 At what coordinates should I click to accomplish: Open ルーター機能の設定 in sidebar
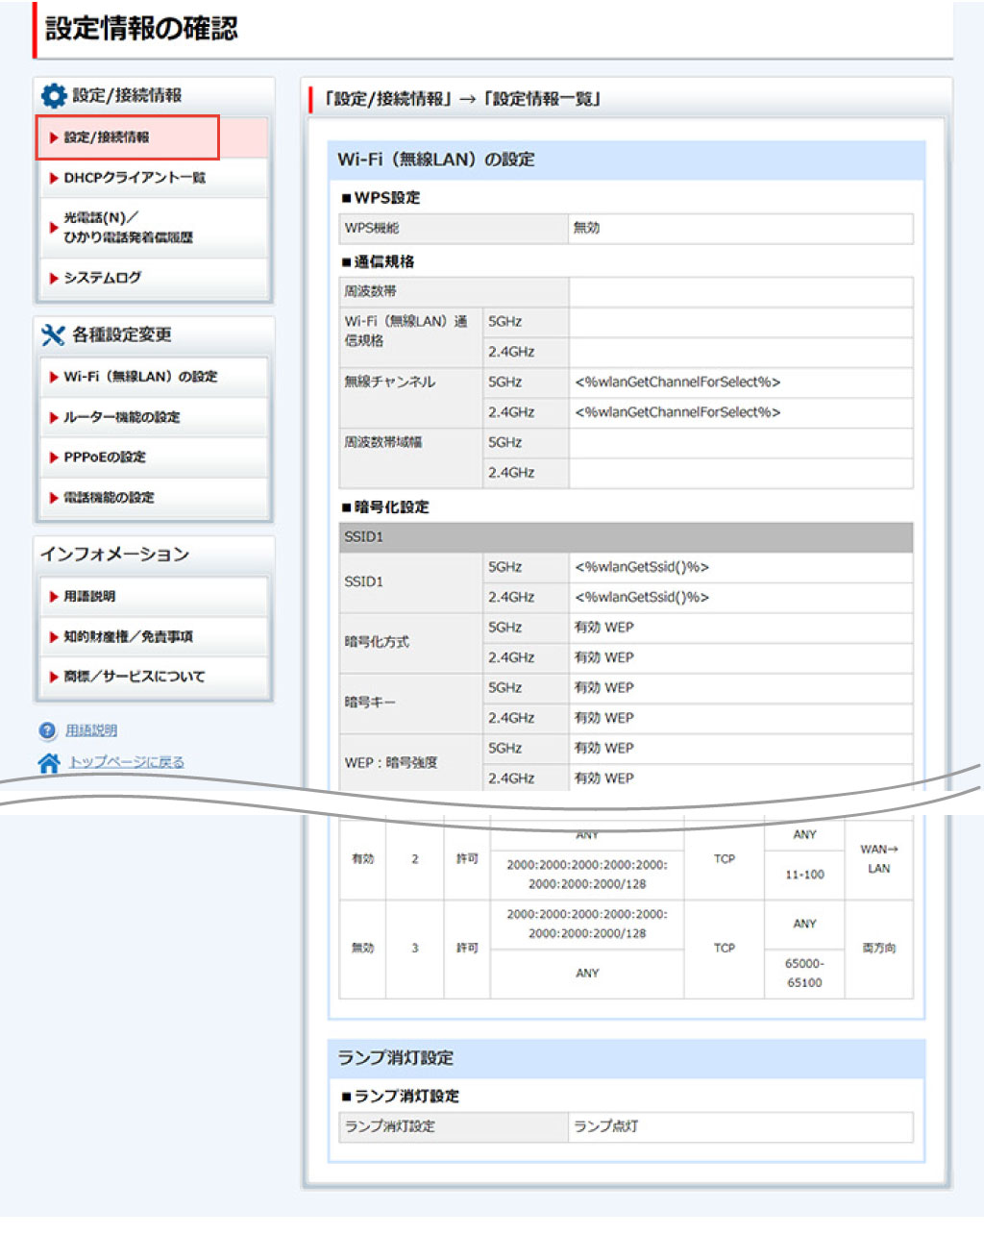pyautogui.click(x=121, y=417)
